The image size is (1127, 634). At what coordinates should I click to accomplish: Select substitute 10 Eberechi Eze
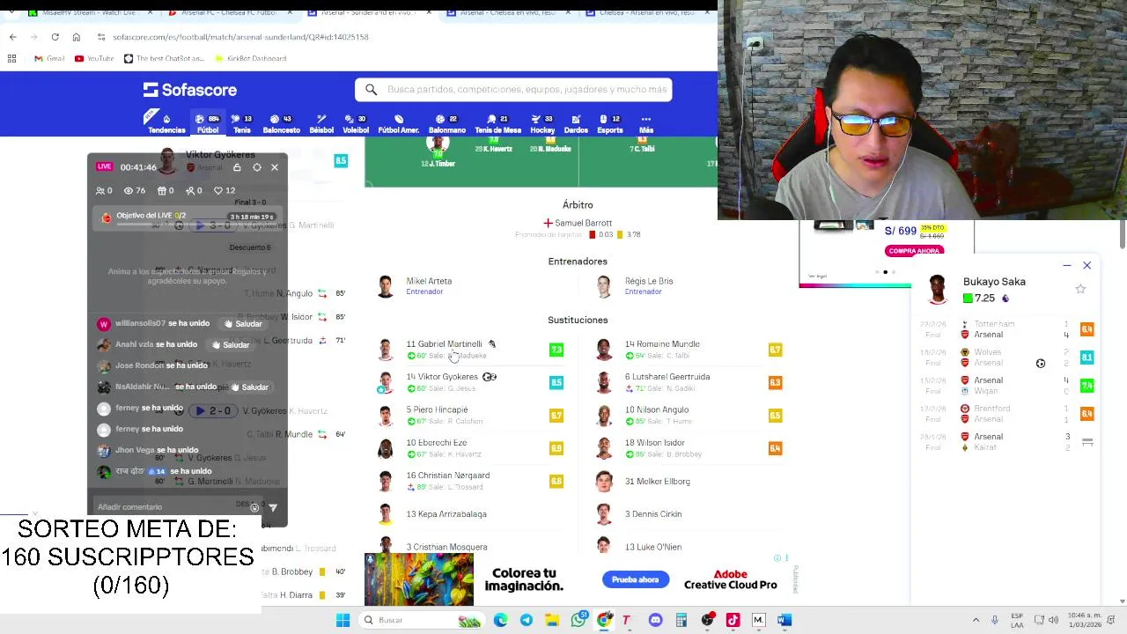pos(470,447)
